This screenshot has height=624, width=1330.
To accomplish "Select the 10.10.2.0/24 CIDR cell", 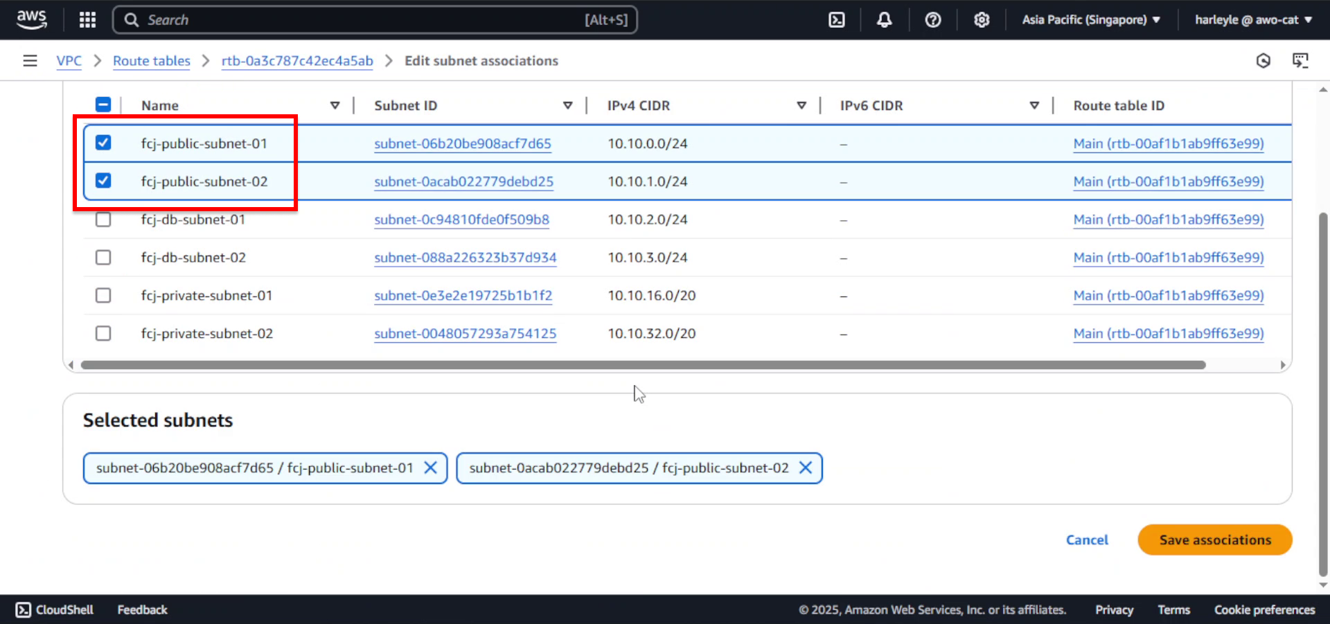I will [x=648, y=220].
